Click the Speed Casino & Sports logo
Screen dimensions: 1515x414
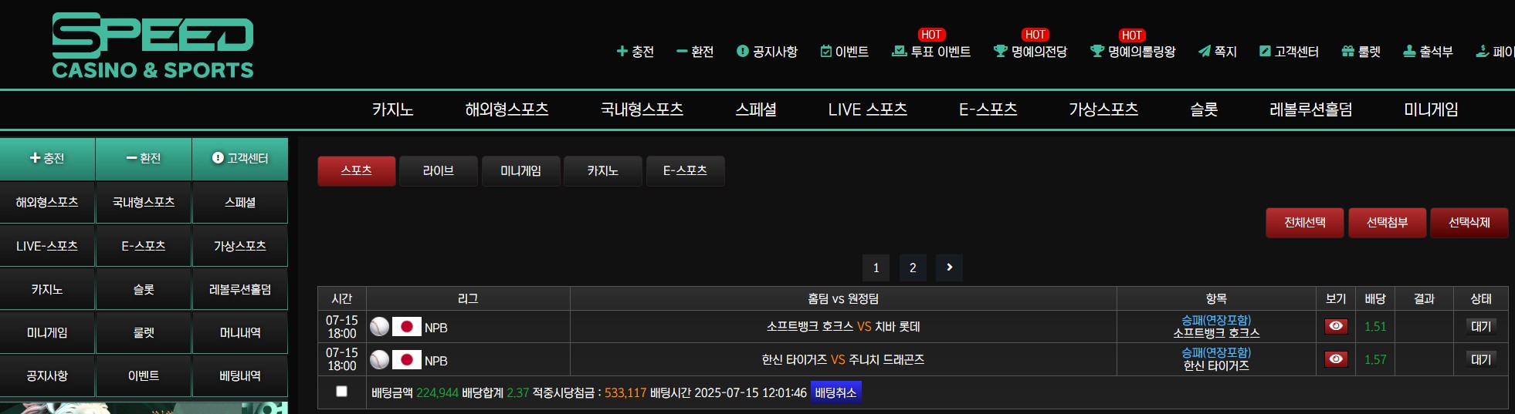[153, 45]
